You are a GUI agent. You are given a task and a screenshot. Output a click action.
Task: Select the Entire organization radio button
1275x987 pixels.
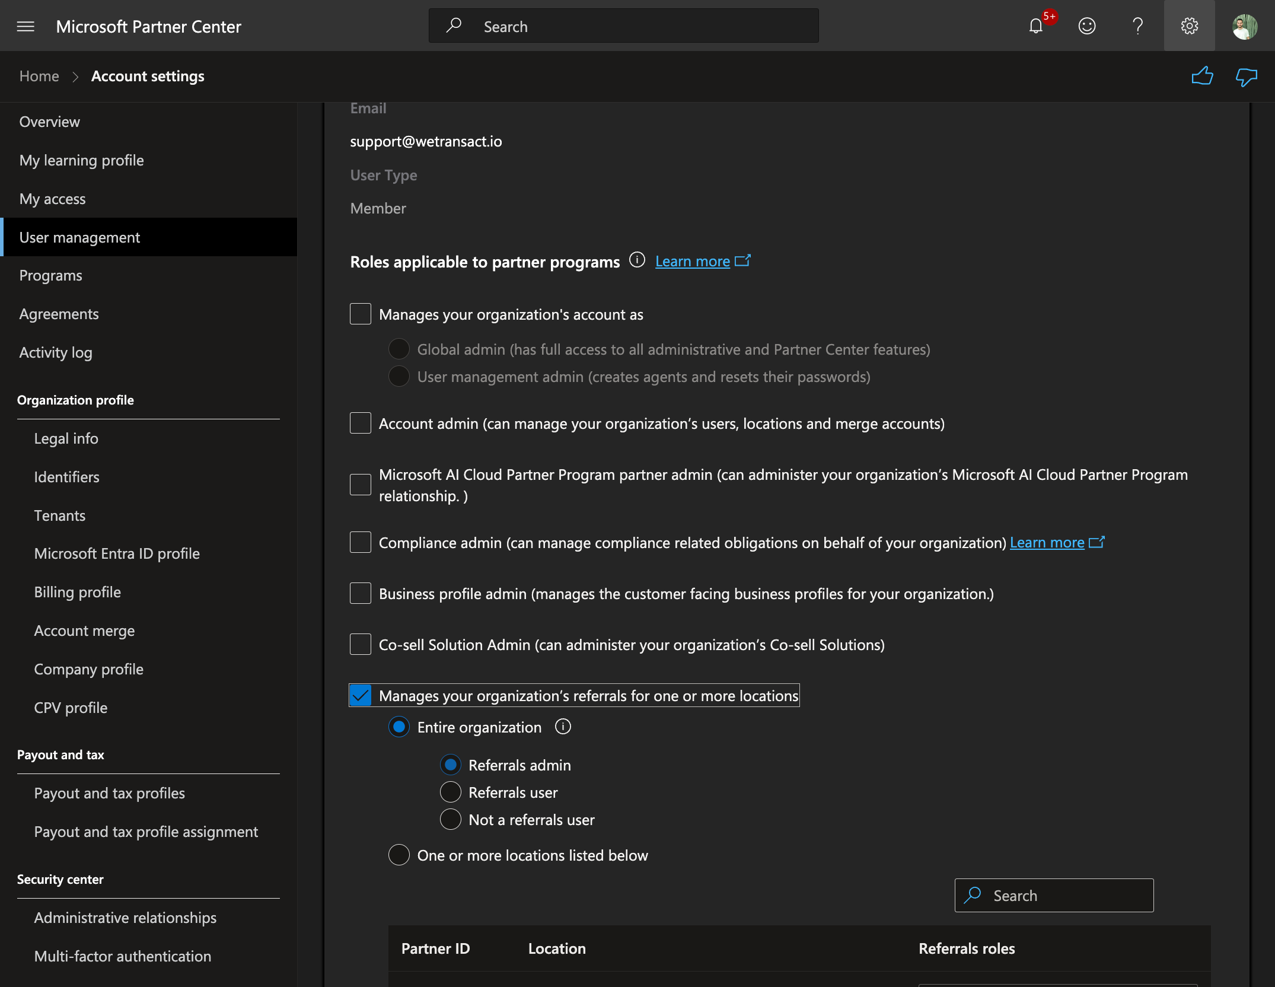pos(399,727)
